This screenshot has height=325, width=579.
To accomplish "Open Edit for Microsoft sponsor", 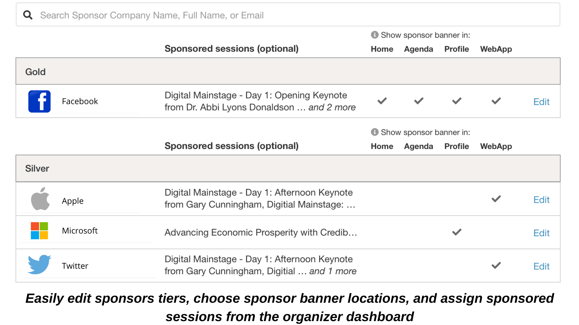I will click(541, 233).
